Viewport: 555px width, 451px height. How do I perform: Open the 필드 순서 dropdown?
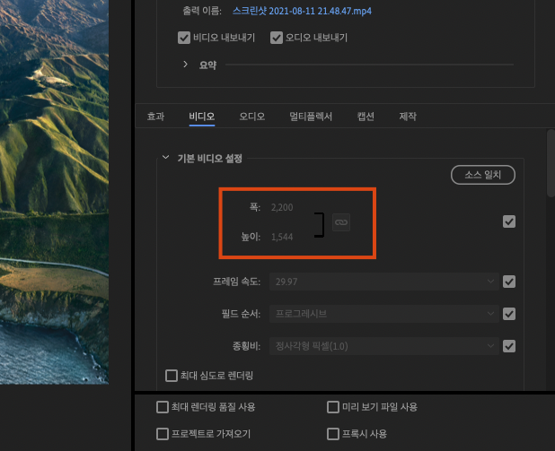coord(384,314)
